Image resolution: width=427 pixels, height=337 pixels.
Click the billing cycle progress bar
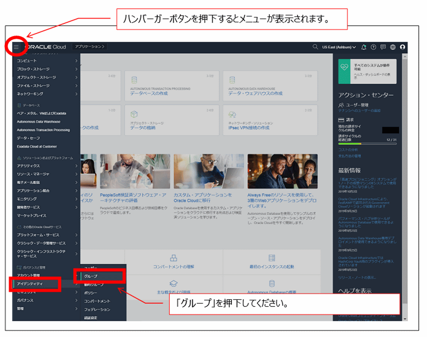click(x=367, y=143)
